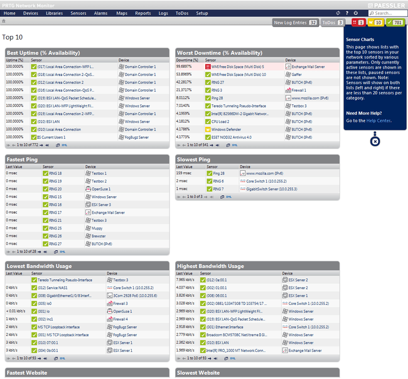Open XML link of Worst Downtime list

pyautogui.click(x=235, y=145)
